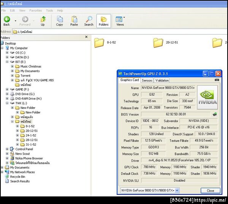Image resolution: width=228 pixels, height=204 pixels.
Task: Collapse the BIT (E:) drive node
Action: 7,62
